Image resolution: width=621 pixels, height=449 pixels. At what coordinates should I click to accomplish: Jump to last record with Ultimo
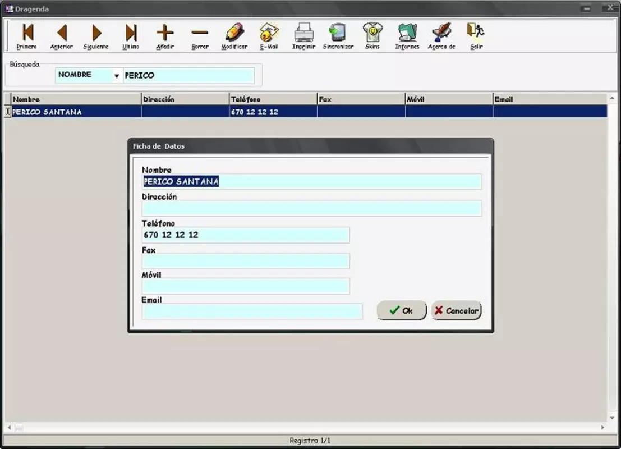[131, 36]
